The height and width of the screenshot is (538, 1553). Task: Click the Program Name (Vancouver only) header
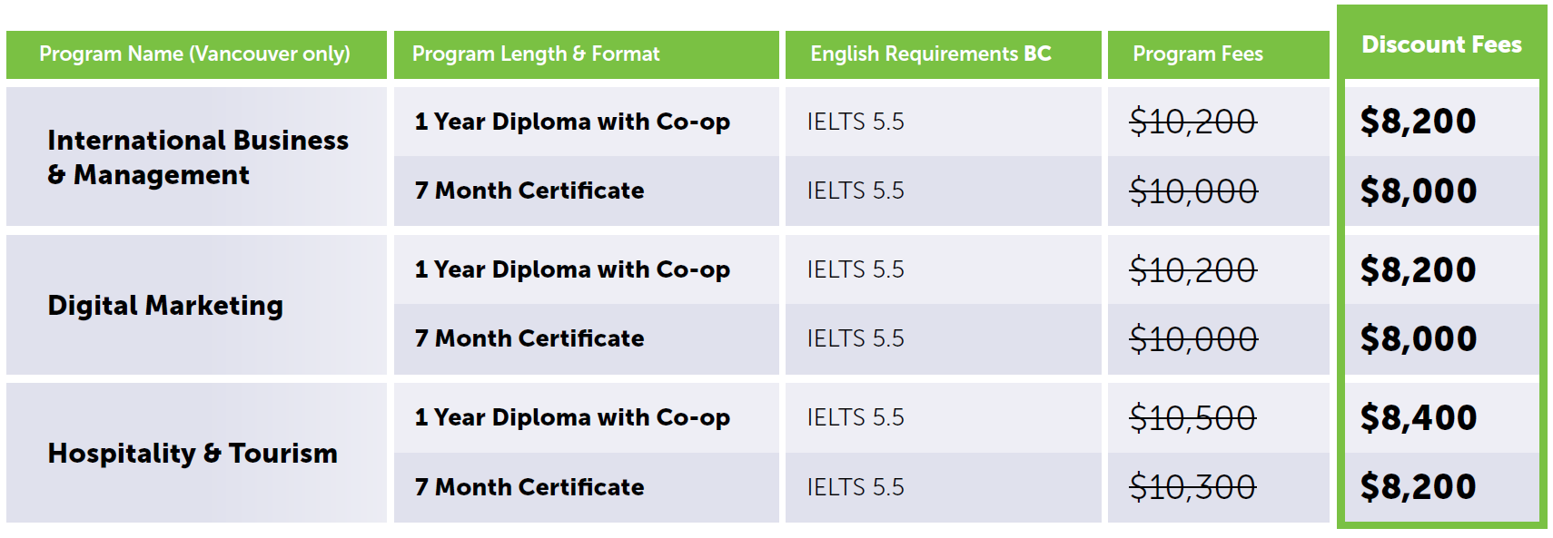click(x=194, y=54)
